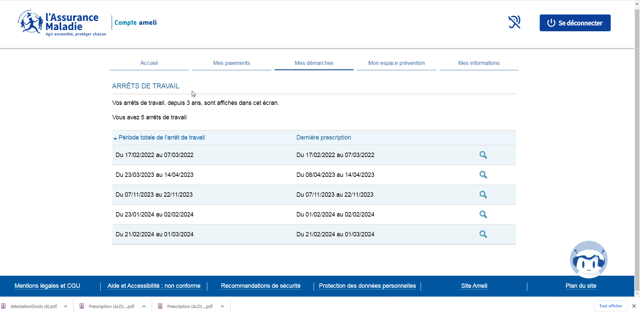Screen dimensions: 640x312
Task: Close the downloads bar
Action: tap(634, 306)
